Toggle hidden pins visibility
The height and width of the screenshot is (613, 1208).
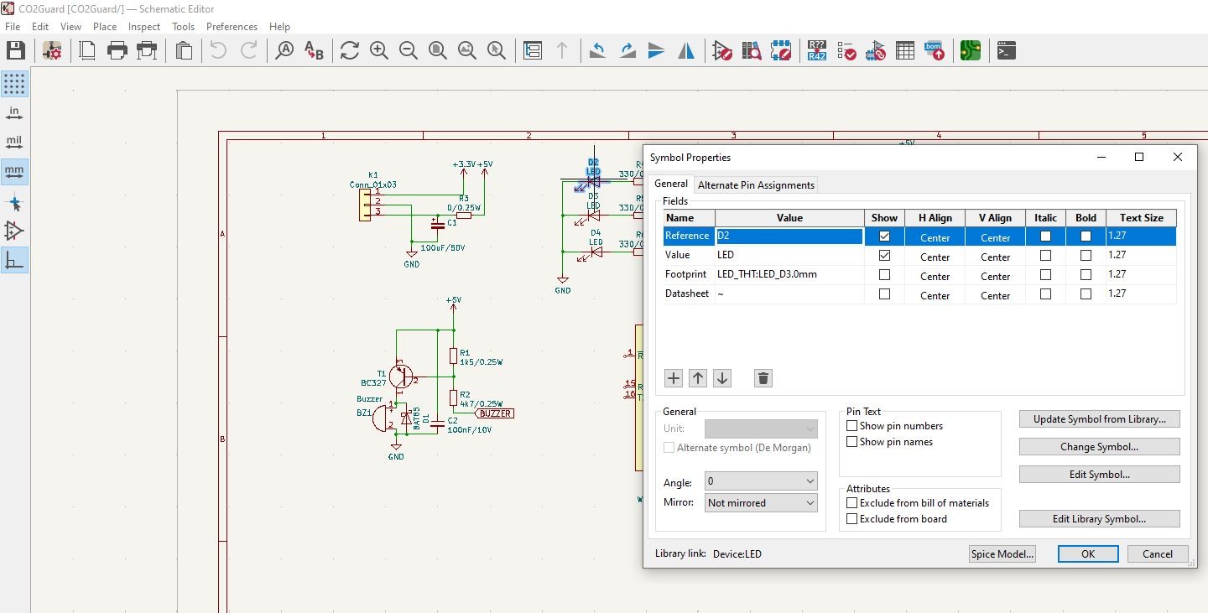pos(14,231)
